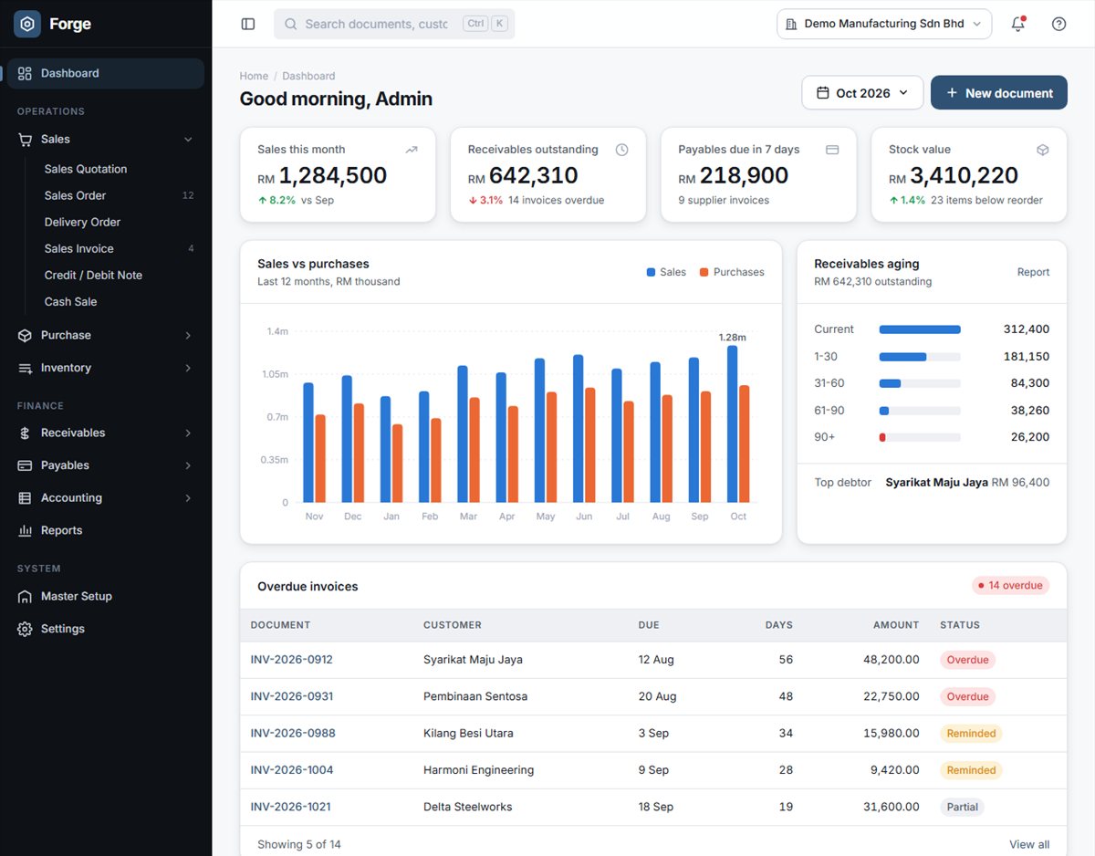The image size is (1095, 856).
Task: Click the Reports bar chart icon
Action: 25,530
